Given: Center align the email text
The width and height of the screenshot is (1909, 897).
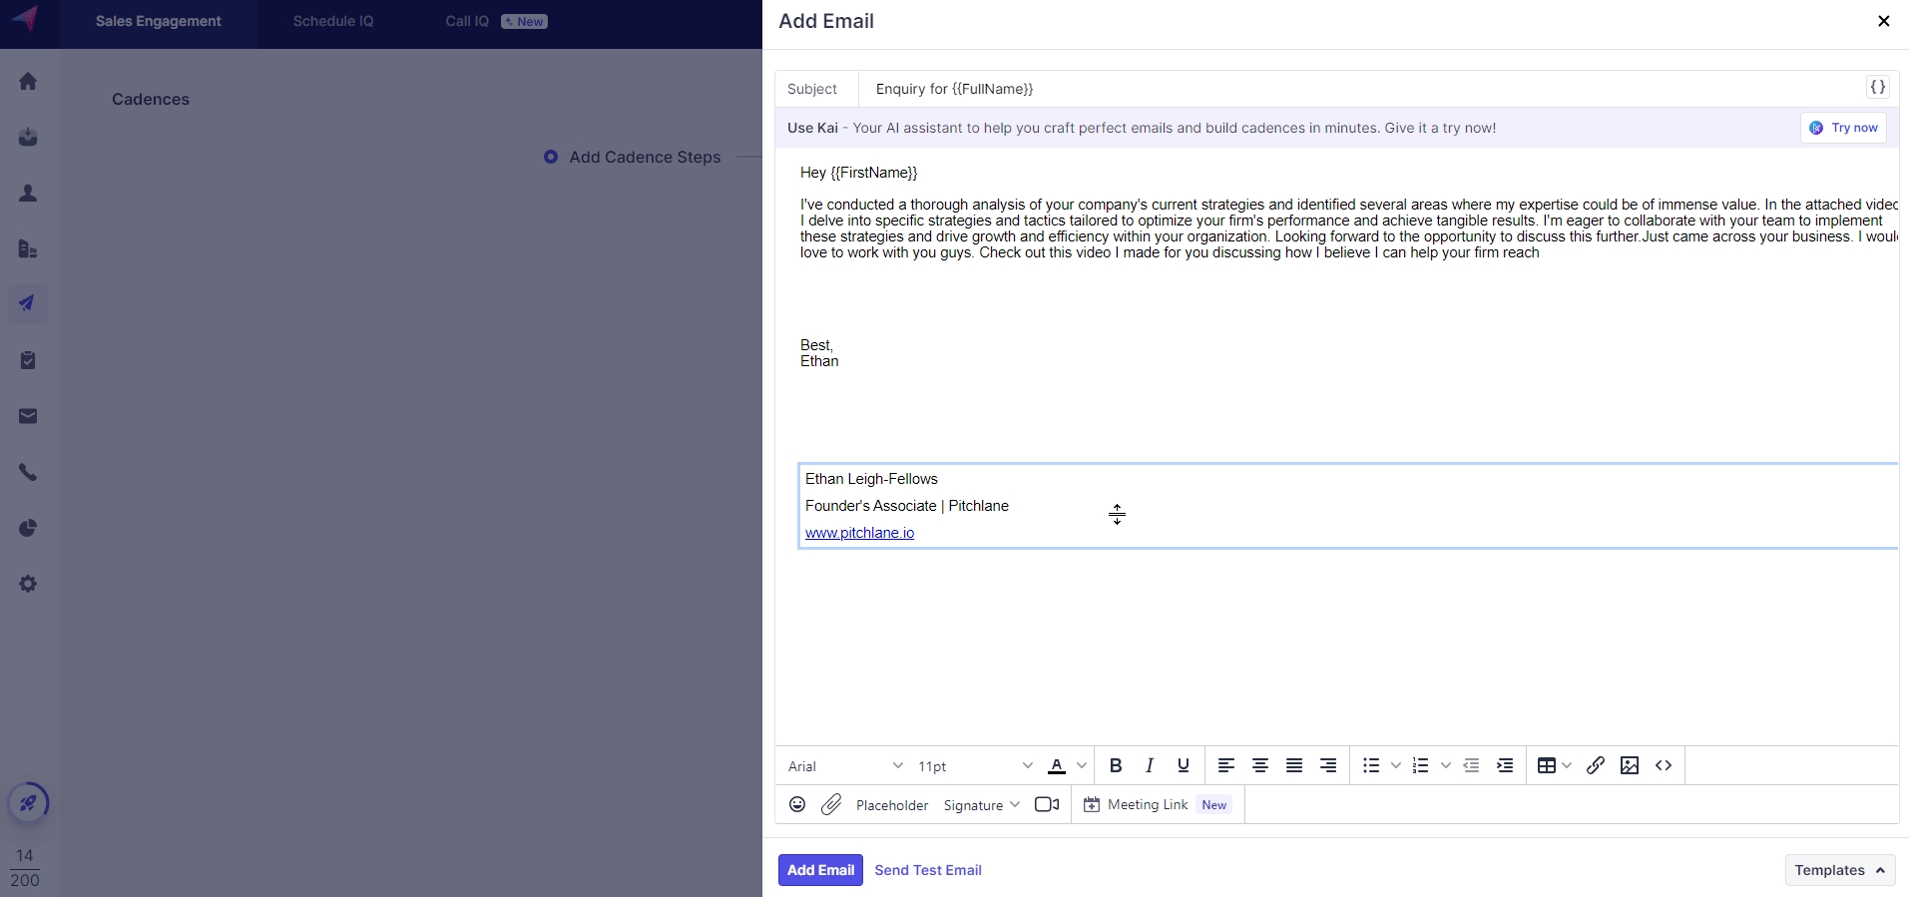Looking at the screenshot, I should tap(1260, 766).
